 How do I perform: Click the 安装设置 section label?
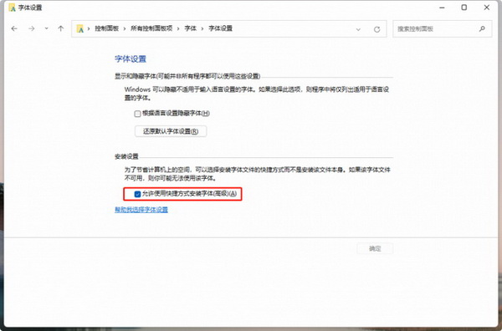click(126, 156)
